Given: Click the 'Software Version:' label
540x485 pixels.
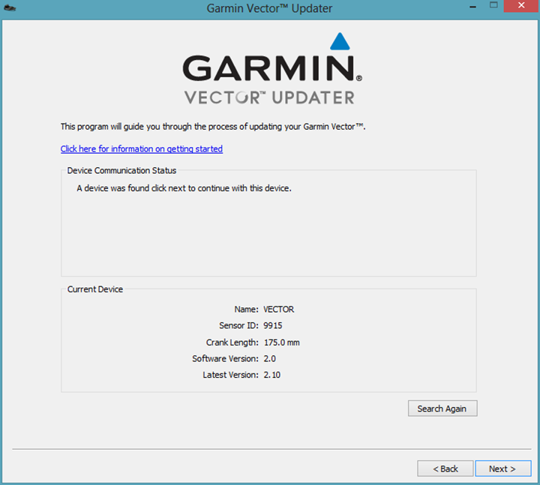Looking at the screenshot, I should 225,358.
